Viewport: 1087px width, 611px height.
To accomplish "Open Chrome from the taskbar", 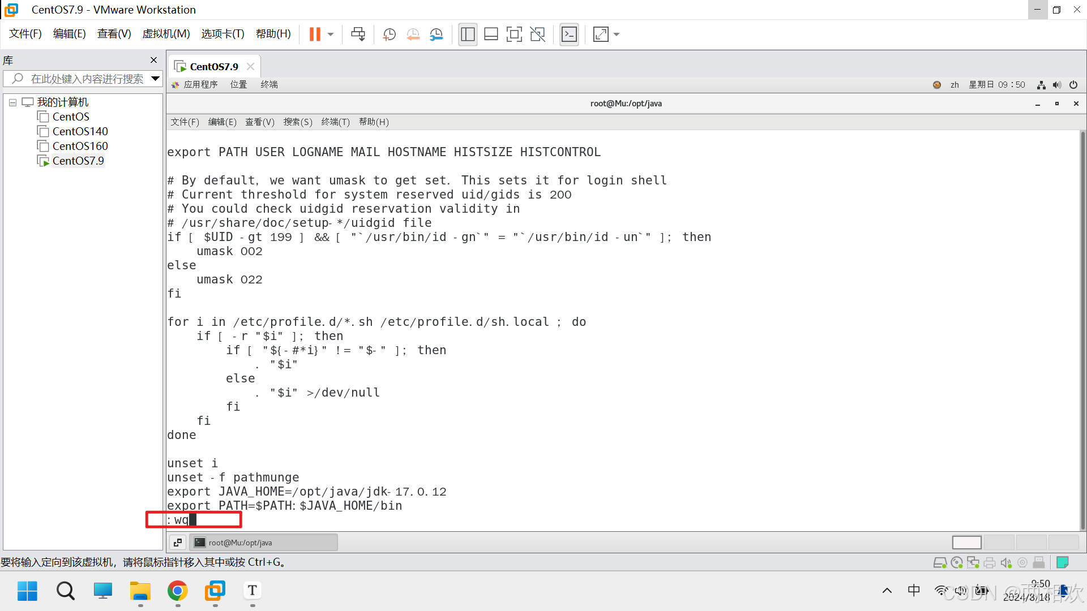I will click(x=177, y=591).
